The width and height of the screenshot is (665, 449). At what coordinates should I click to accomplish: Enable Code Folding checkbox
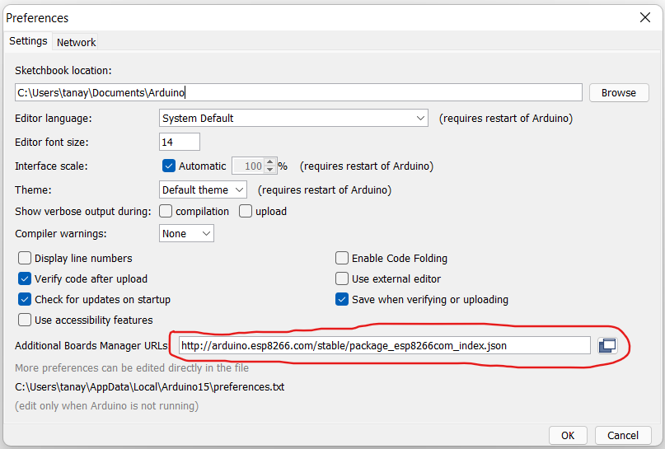(342, 258)
